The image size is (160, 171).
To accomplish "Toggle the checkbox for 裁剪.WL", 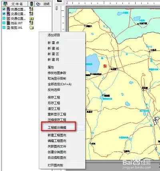I will coord(4,28).
